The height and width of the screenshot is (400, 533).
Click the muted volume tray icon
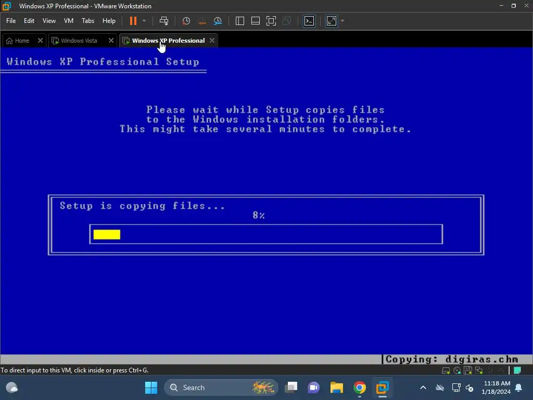(x=470, y=387)
